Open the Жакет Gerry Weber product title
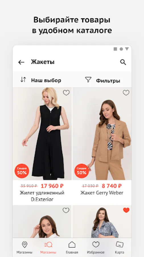This screenshot has width=144, height=257. 102,193
